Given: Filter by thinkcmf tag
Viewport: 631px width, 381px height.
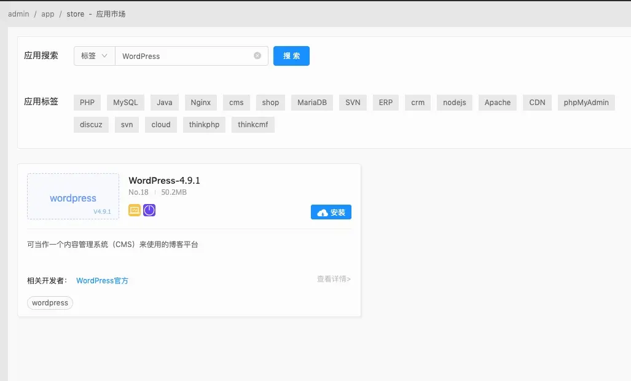Looking at the screenshot, I should (253, 125).
